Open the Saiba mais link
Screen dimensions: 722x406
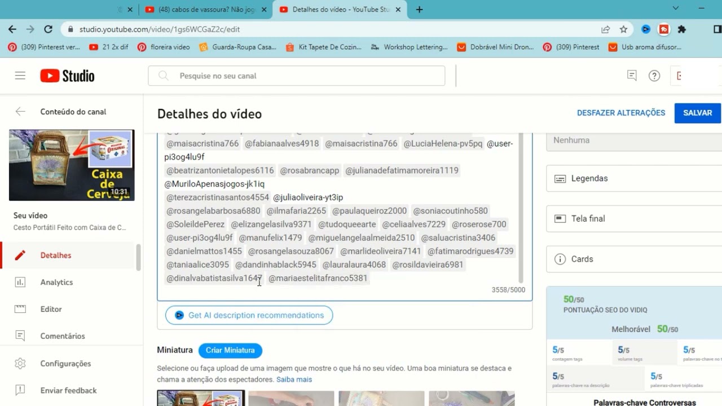tap(294, 379)
